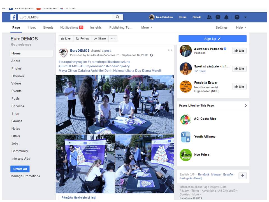Switch language to Română

pyautogui.click(x=203, y=175)
